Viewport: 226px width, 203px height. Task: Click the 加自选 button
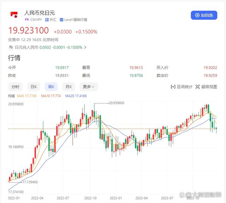(204, 15)
